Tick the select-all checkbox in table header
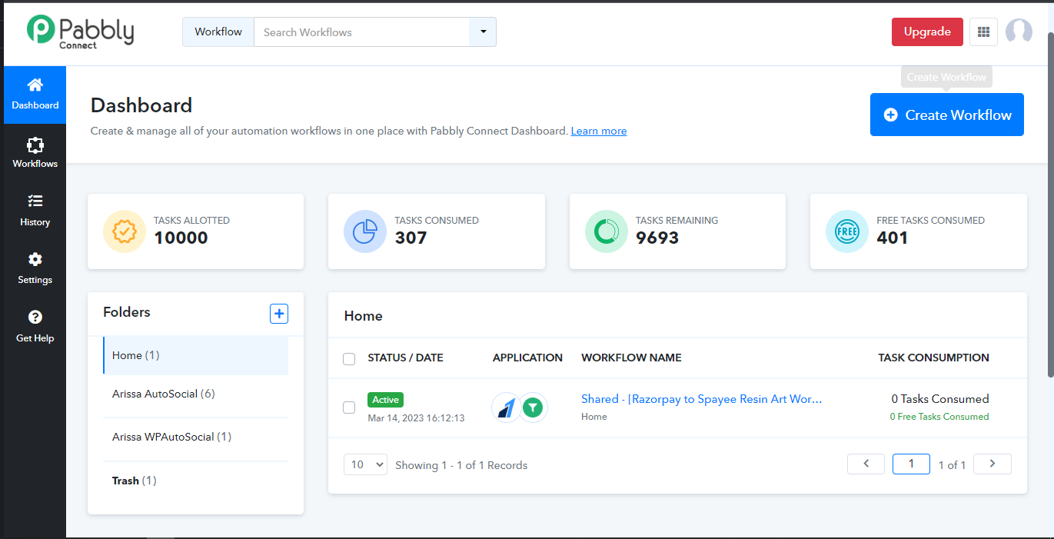 (349, 358)
